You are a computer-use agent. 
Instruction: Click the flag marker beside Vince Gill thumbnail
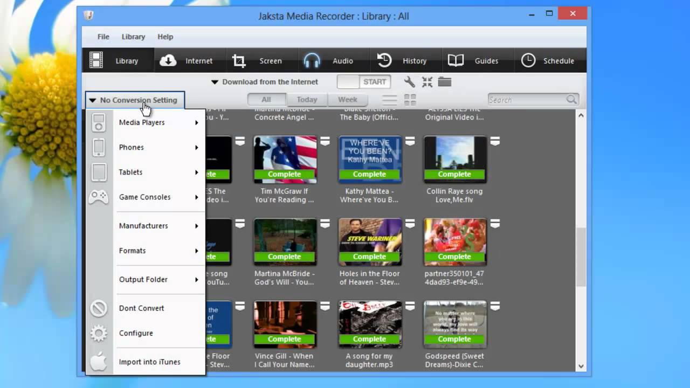325,306
